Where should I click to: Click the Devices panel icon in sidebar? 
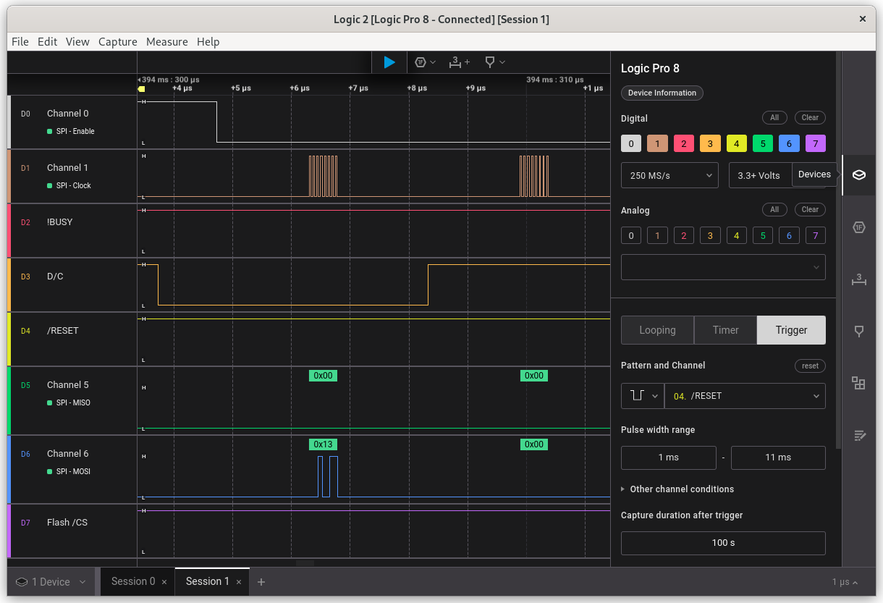pyautogui.click(x=859, y=175)
